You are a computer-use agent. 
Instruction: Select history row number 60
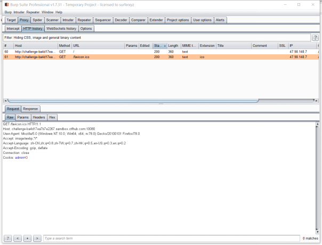tap(161, 52)
